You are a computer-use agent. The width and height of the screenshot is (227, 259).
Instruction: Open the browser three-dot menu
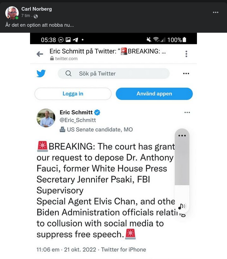point(186,54)
